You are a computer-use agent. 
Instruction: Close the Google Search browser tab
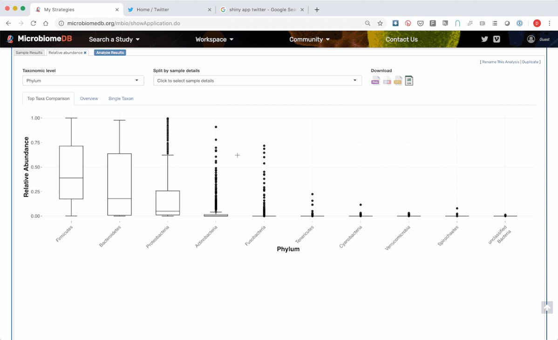[x=302, y=10]
